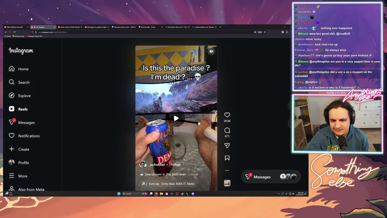The image size is (387, 218).
Task: Expand the More menu in sidebar
Action: (18, 176)
